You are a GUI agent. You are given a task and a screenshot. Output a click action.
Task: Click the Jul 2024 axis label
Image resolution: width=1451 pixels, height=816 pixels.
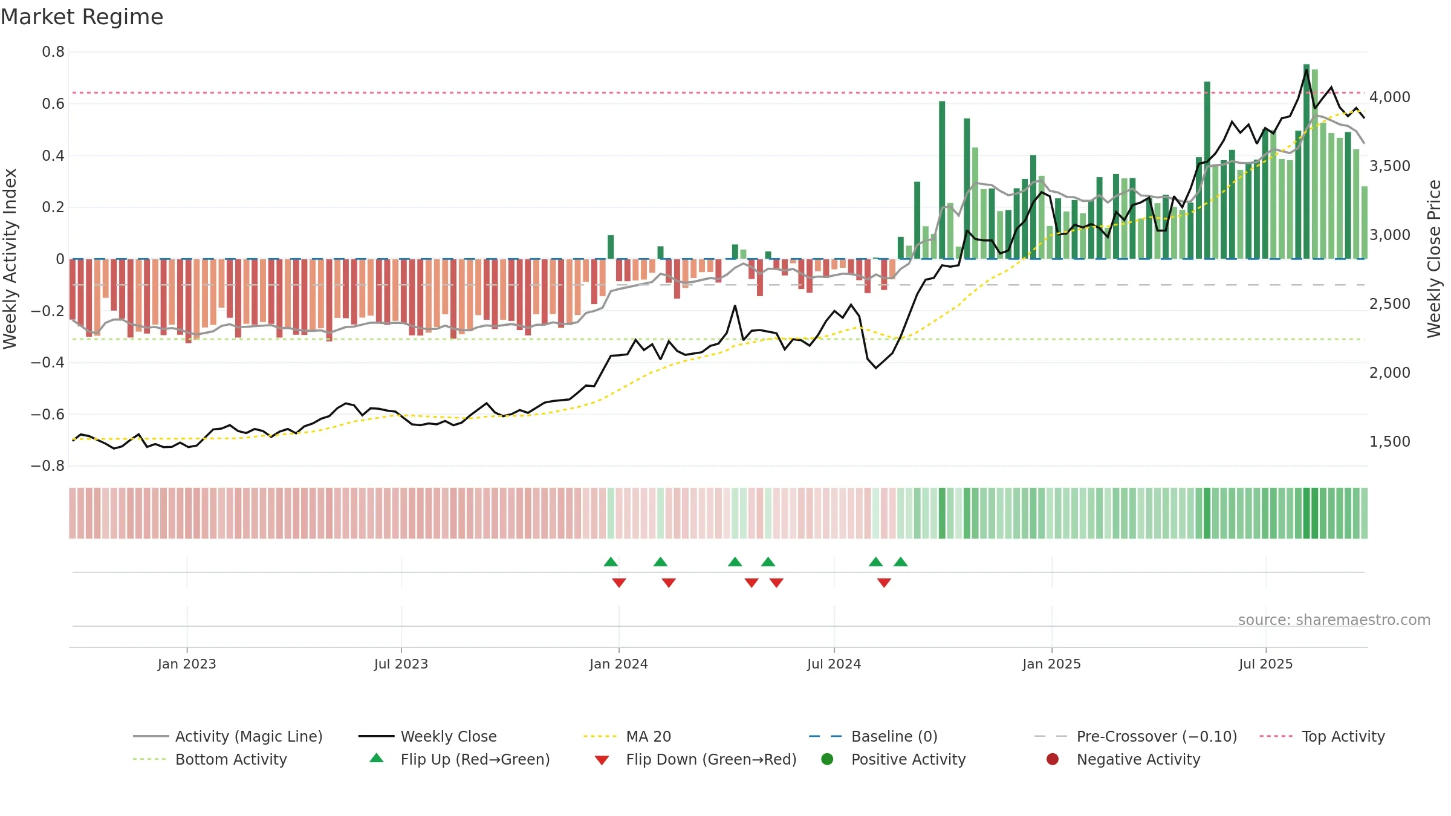pyautogui.click(x=834, y=664)
